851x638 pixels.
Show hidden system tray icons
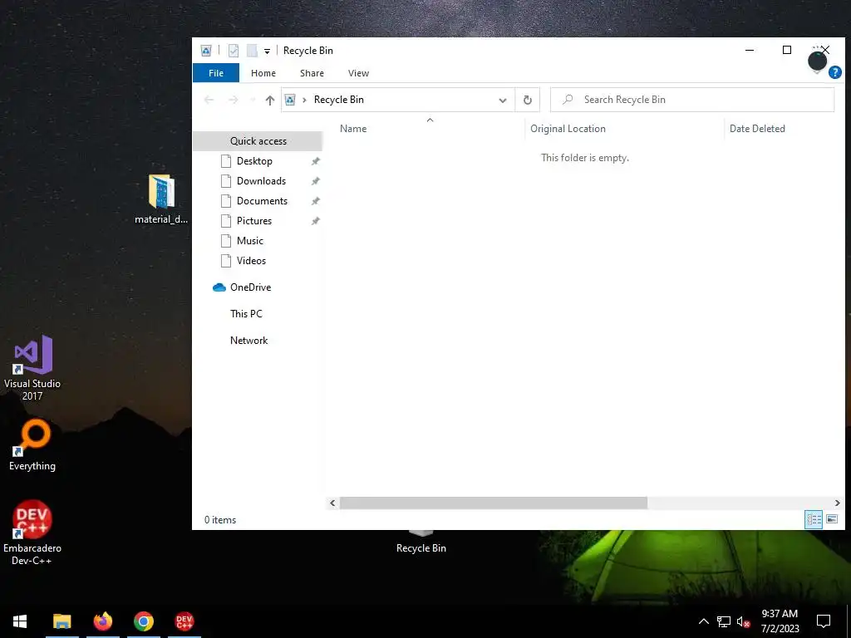point(703,621)
